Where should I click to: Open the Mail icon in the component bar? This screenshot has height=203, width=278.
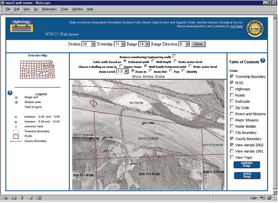click(x=14, y=198)
